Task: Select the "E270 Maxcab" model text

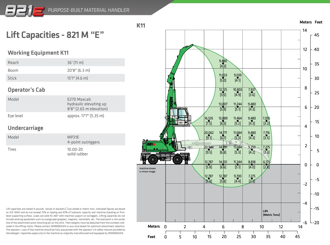Action: coord(79,99)
